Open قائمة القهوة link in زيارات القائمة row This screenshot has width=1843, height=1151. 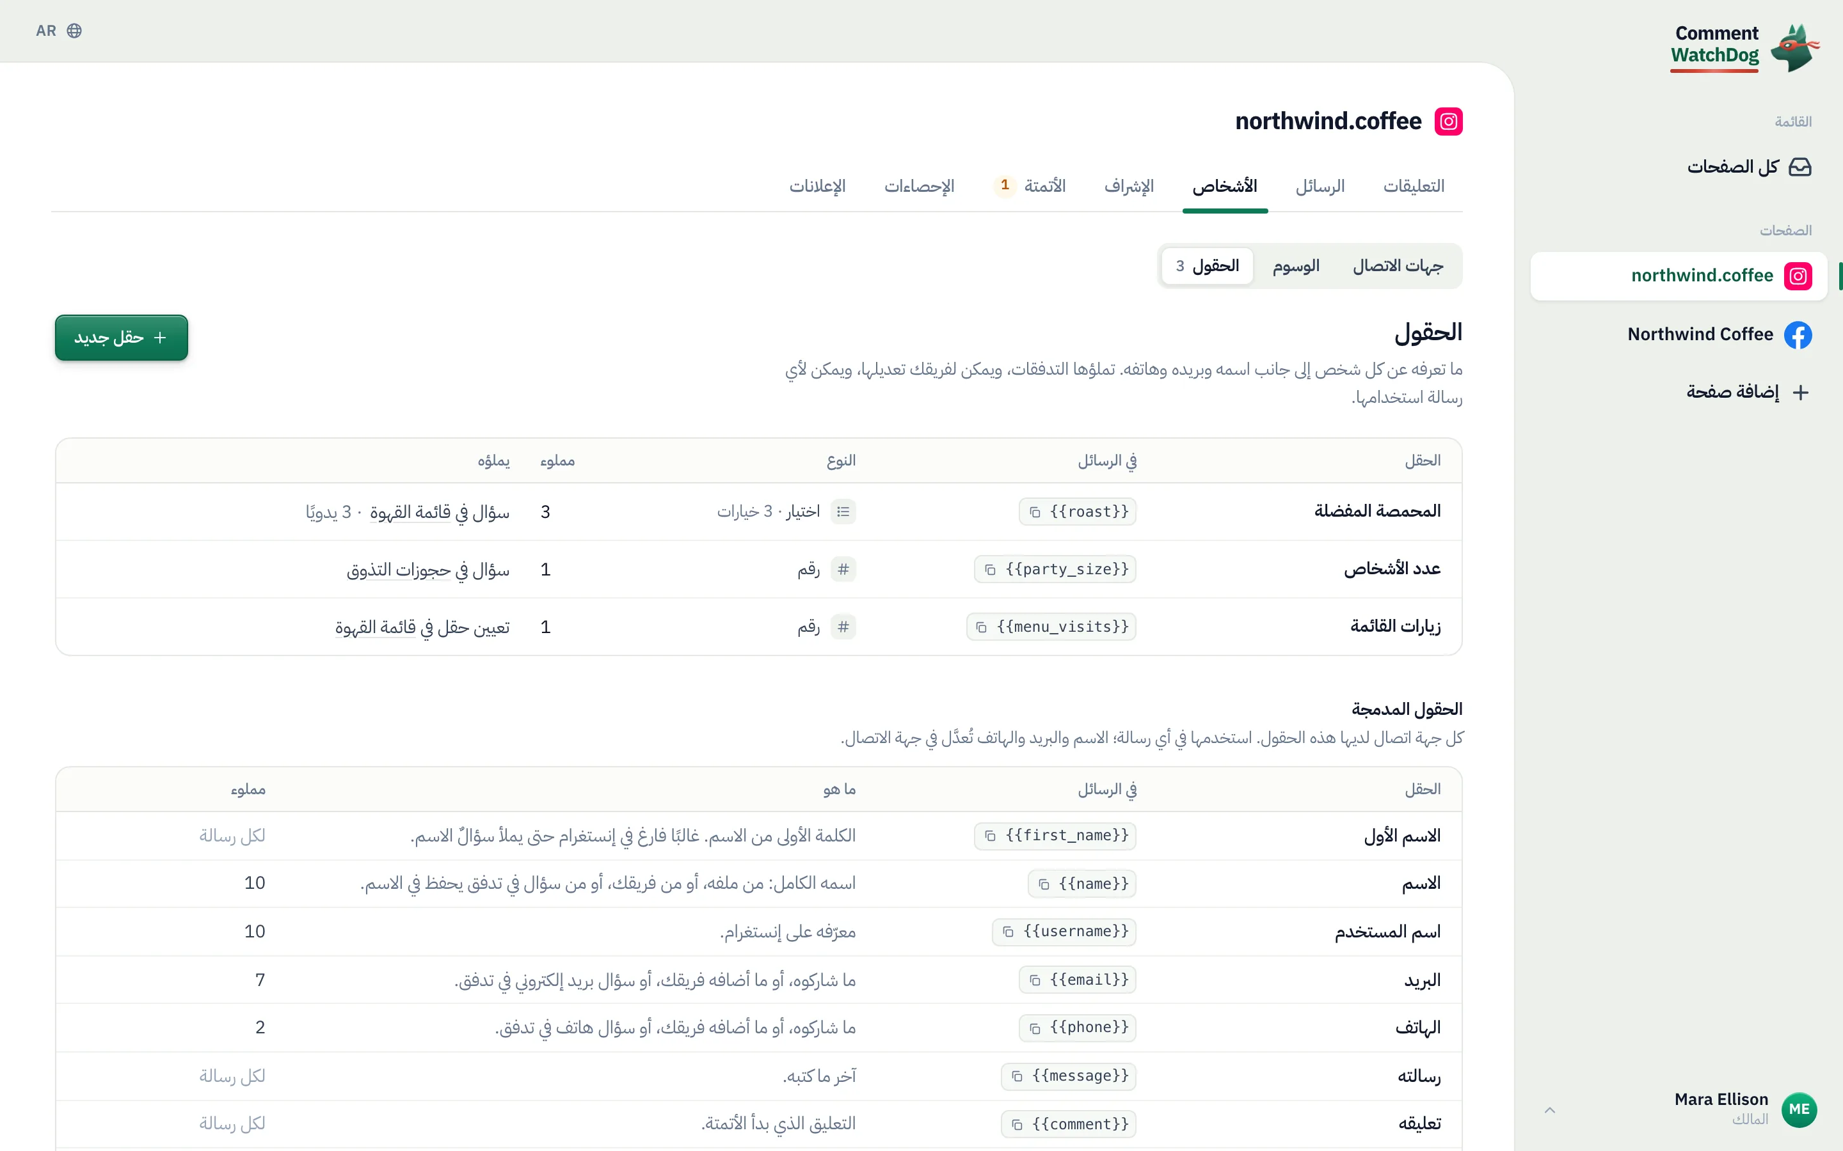point(376,627)
